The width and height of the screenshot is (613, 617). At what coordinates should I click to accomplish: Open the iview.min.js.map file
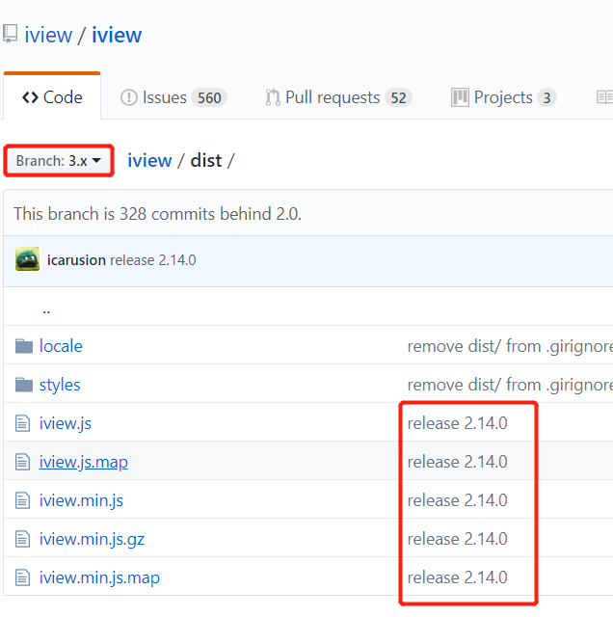coord(99,578)
